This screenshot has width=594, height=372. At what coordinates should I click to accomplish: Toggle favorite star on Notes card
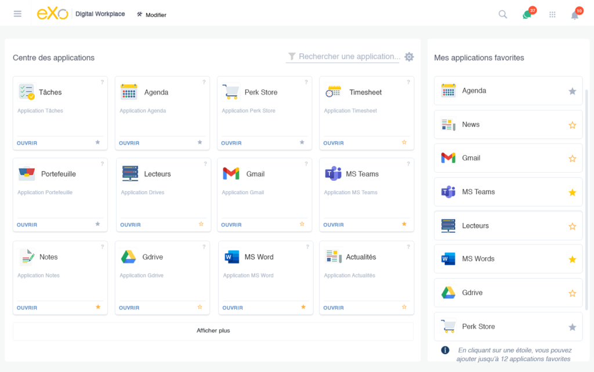coord(97,307)
